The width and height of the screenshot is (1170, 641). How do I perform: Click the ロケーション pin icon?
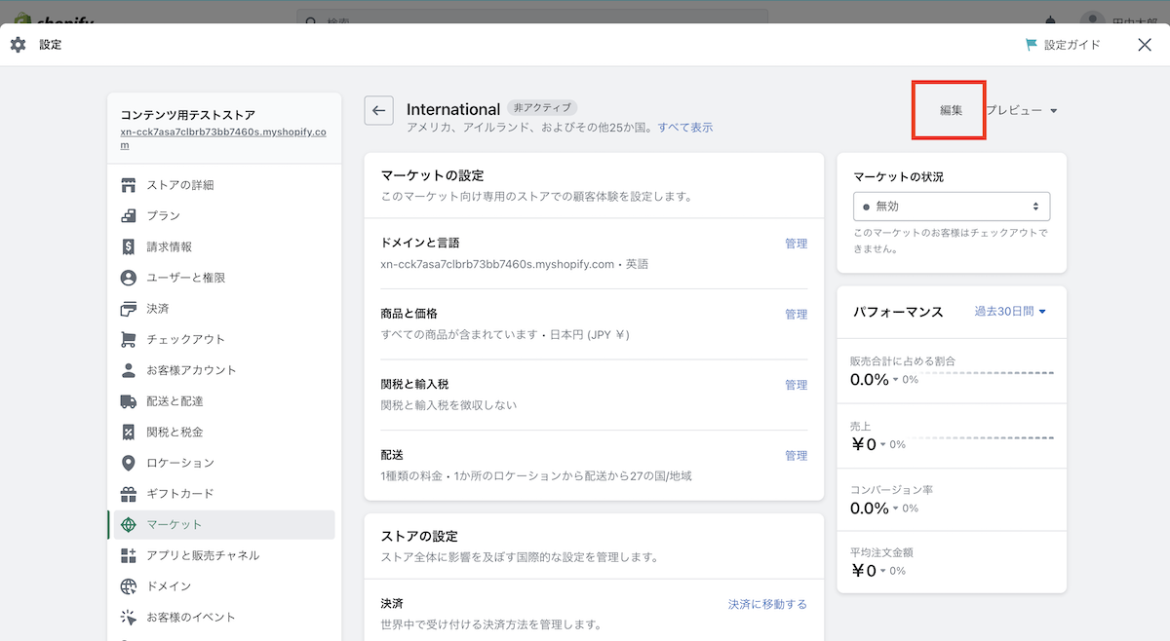click(128, 463)
